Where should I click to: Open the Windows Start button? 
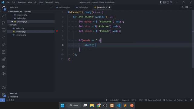62,106
